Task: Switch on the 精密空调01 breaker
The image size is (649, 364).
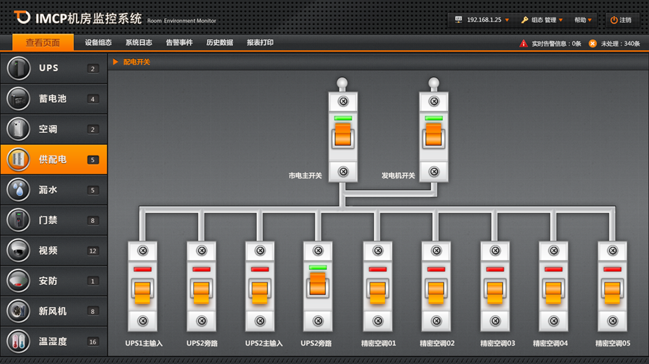Action: coord(377,292)
